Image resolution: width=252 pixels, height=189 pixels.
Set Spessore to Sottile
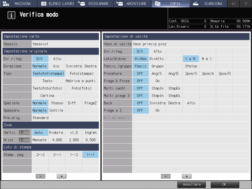(57, 111)
